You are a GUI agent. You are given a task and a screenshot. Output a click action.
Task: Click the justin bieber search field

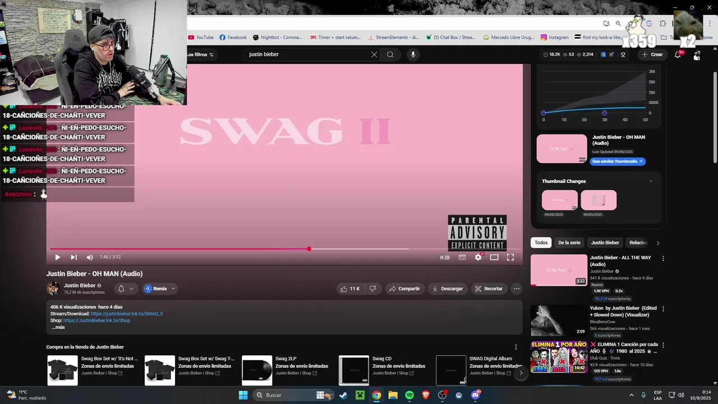pyautogui.click(x=307, y=54)
